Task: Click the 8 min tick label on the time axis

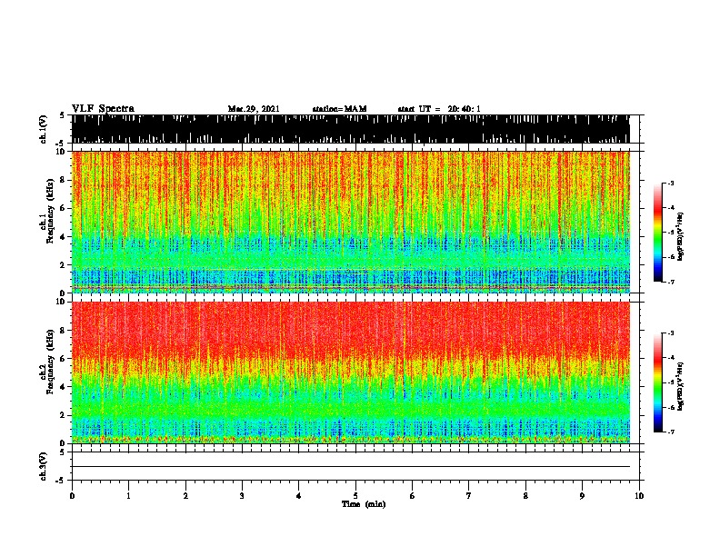Action: tap(525, 496)
